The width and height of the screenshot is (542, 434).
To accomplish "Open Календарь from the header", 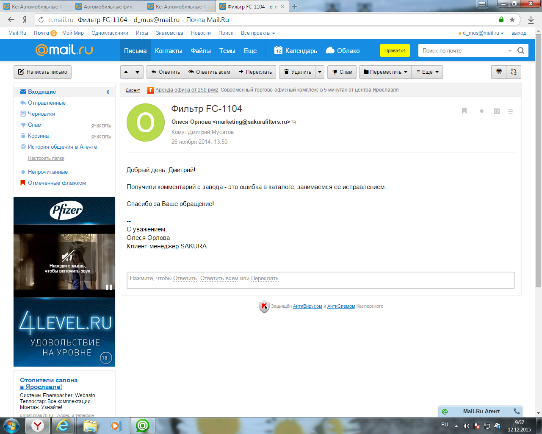I will pos(296,50).
